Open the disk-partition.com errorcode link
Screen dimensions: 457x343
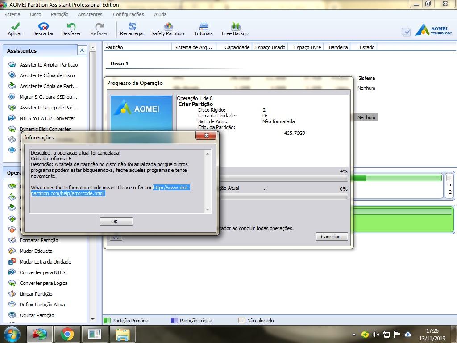(x=111, y=190)
